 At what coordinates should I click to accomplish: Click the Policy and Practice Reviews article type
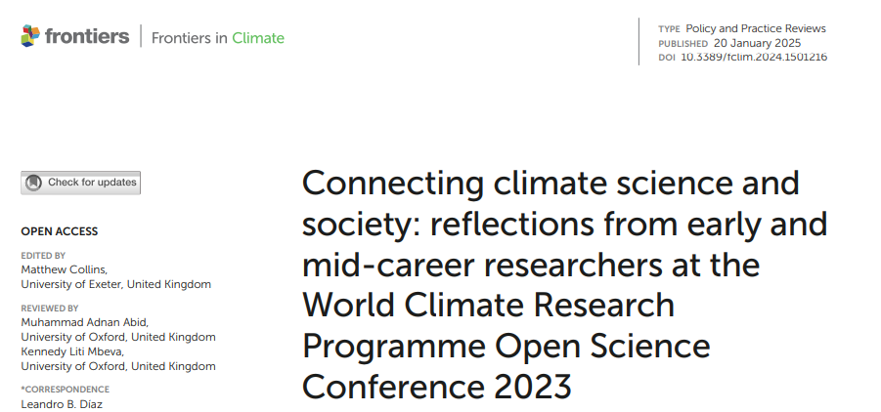[x=756, y=28]
